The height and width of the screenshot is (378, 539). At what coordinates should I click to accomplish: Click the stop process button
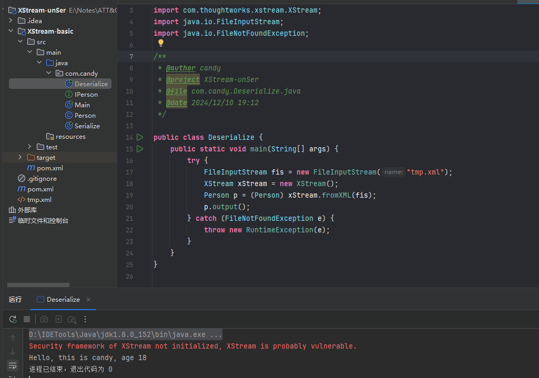click(27, 319)
